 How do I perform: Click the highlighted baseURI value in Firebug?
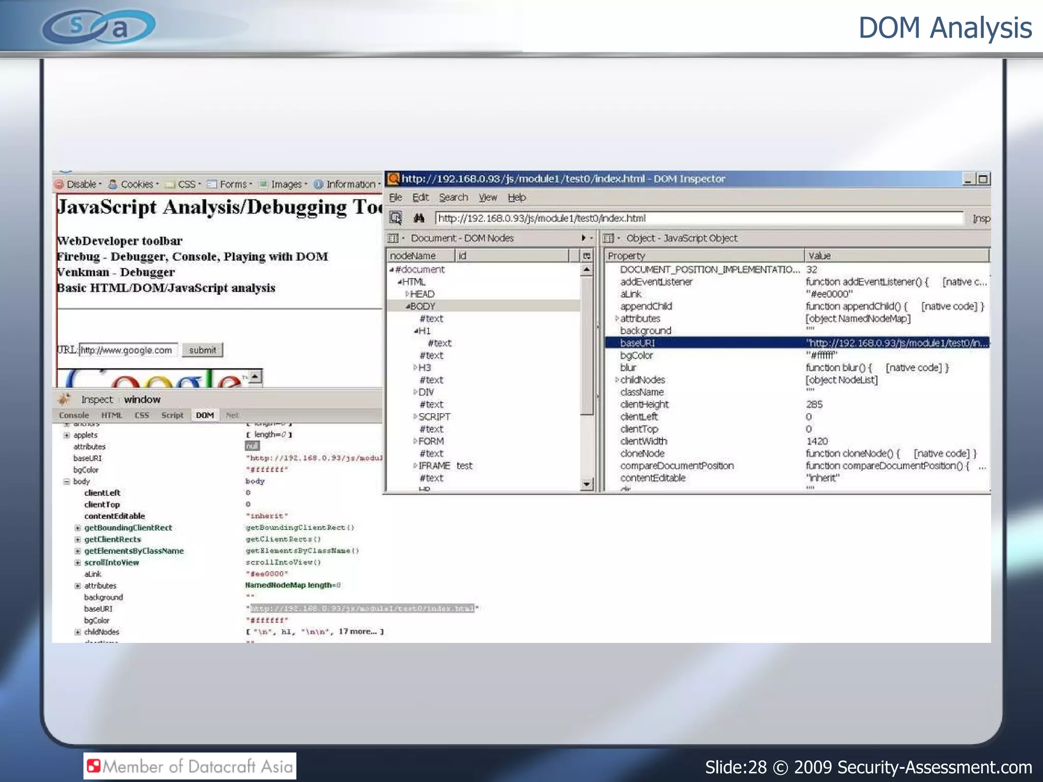tap(362, 608)
